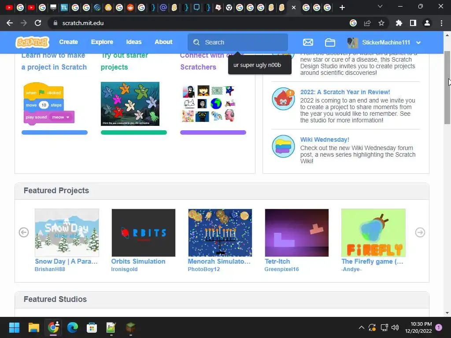Open Microsoft Store from taskbar

(x=92, y=327)
